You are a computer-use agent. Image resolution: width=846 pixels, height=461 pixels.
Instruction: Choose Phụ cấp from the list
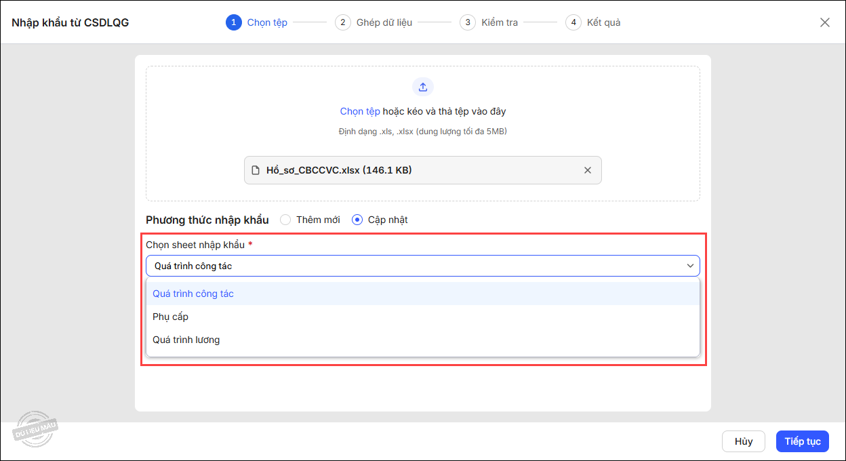pyautogui.click(x=171, y=317)
